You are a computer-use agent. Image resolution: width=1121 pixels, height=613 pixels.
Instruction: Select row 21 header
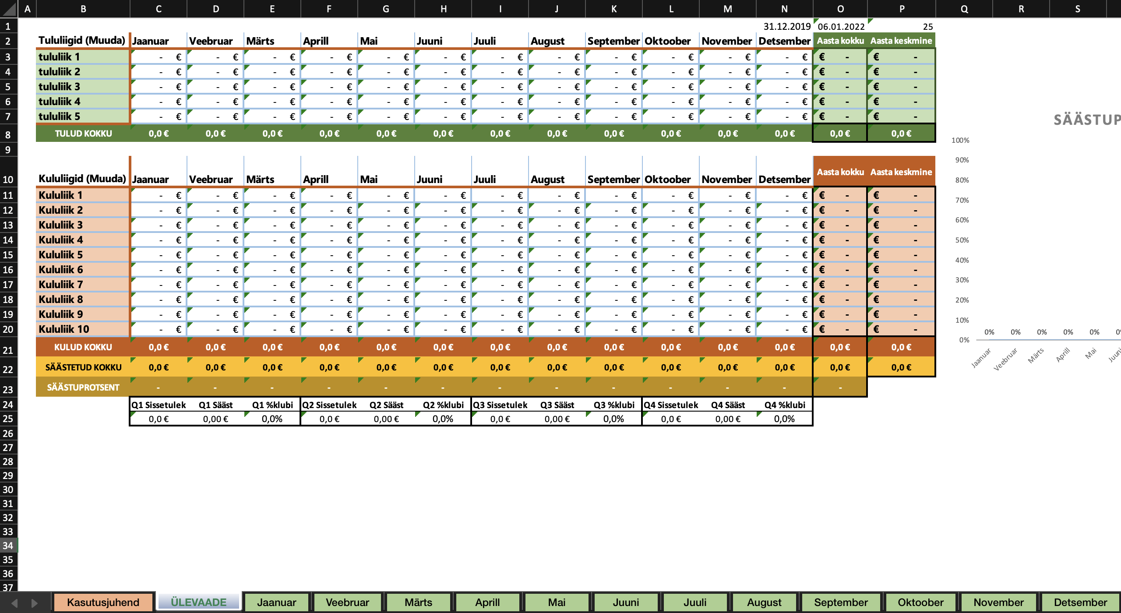[8, 349]
